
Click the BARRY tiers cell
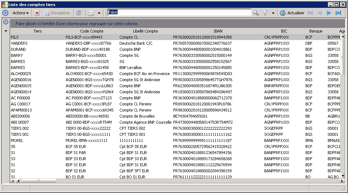[17, 55]
